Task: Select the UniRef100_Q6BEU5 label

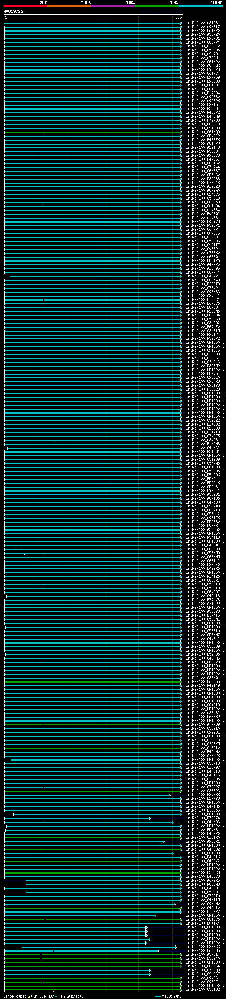Action: coord(203,950)
